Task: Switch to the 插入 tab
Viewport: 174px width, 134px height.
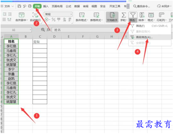Action: click(x=46, y=6)
